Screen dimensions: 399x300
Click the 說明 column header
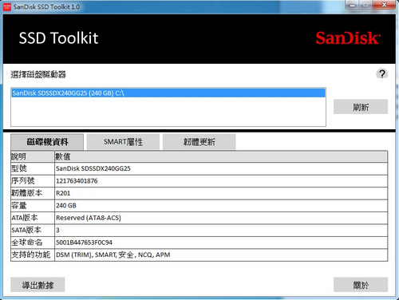33,156
